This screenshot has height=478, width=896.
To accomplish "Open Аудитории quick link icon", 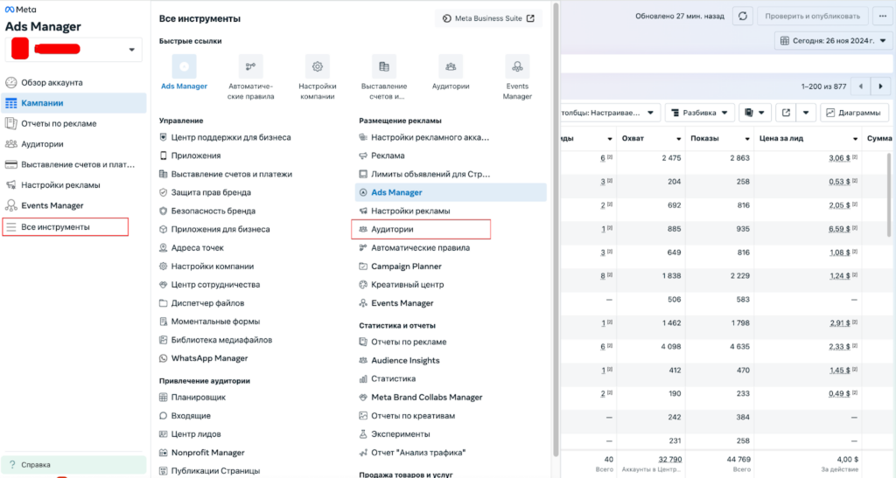I will point(451,66).
